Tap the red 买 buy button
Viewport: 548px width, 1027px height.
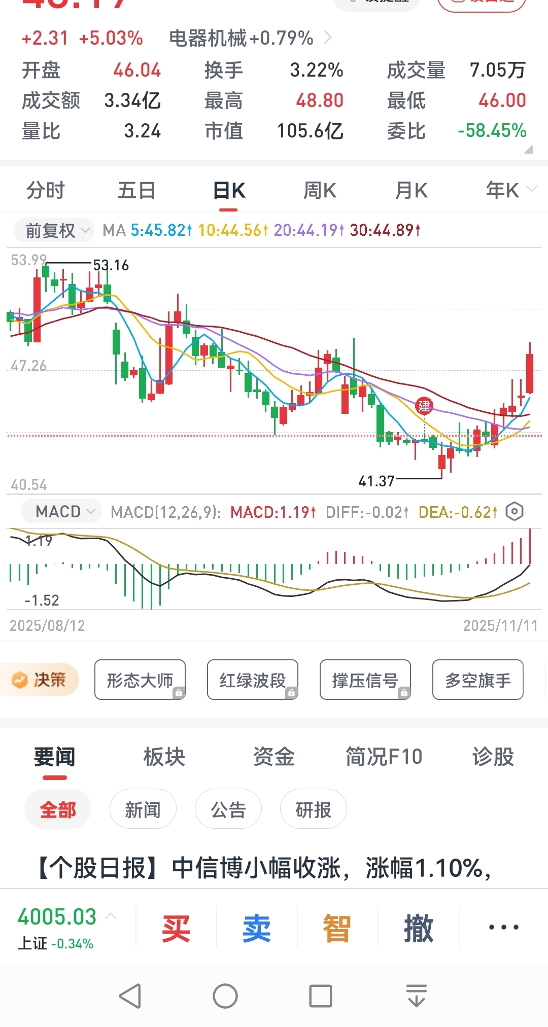[x=176, y=928]
